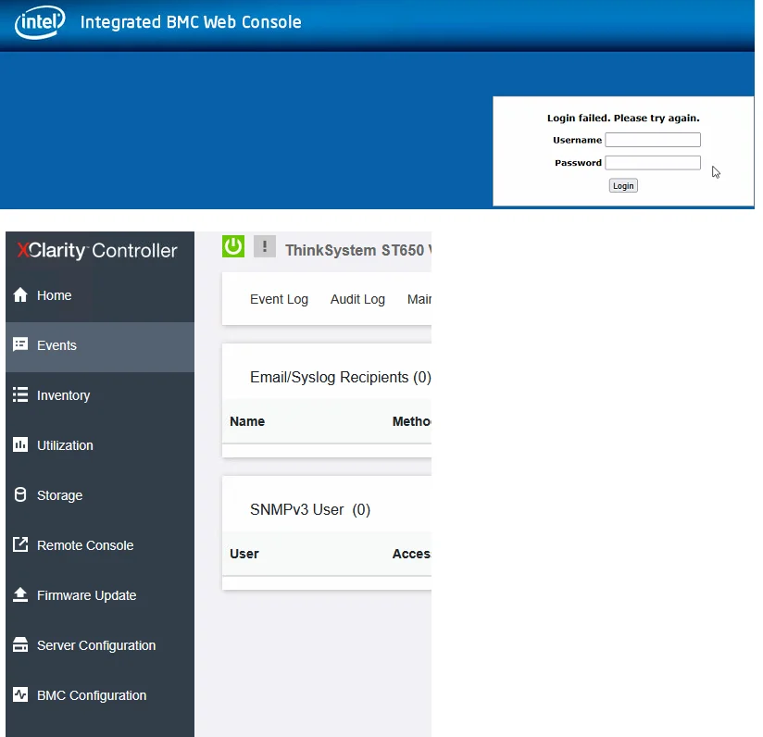Open the Server Configuration page
Screen dimensions: 763x737
[x=100, y=645]
